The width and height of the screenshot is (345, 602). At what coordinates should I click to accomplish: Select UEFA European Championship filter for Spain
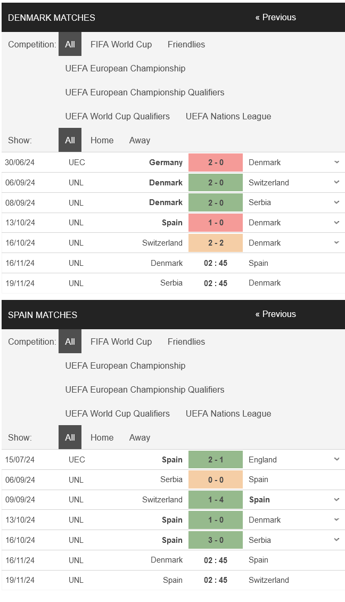coord(125,365)
